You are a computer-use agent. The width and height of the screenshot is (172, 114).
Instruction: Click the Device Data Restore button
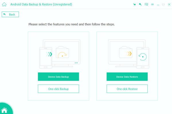pos(127,77)
